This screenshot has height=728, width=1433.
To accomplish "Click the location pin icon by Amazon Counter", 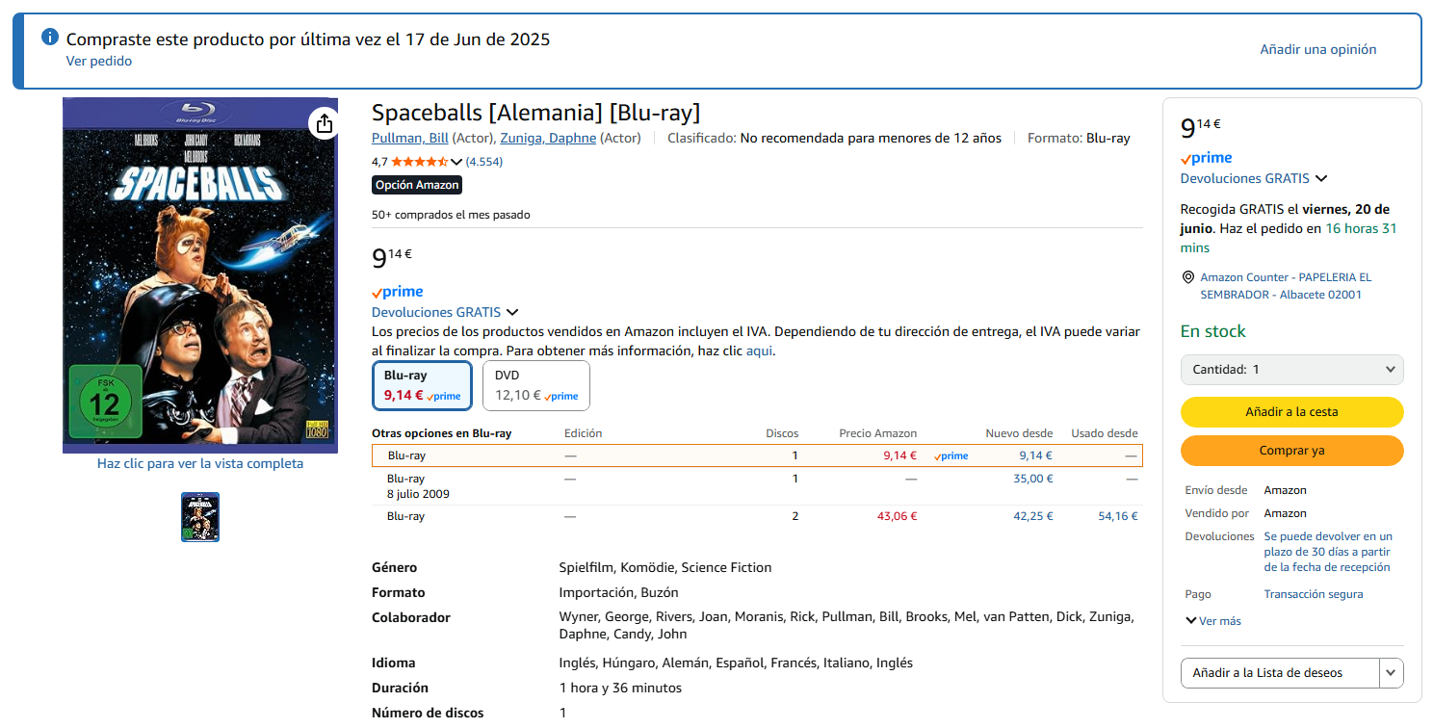I will [1187, 277].
